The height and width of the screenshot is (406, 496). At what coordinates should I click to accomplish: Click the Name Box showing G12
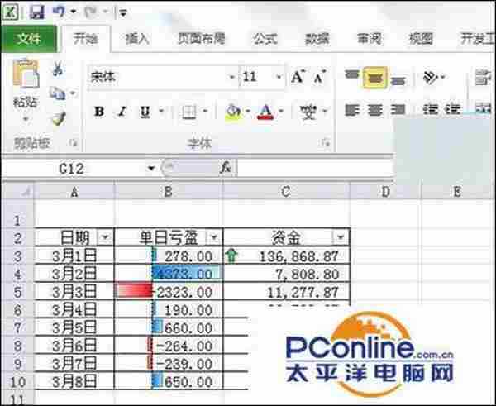tap(73, 168)
